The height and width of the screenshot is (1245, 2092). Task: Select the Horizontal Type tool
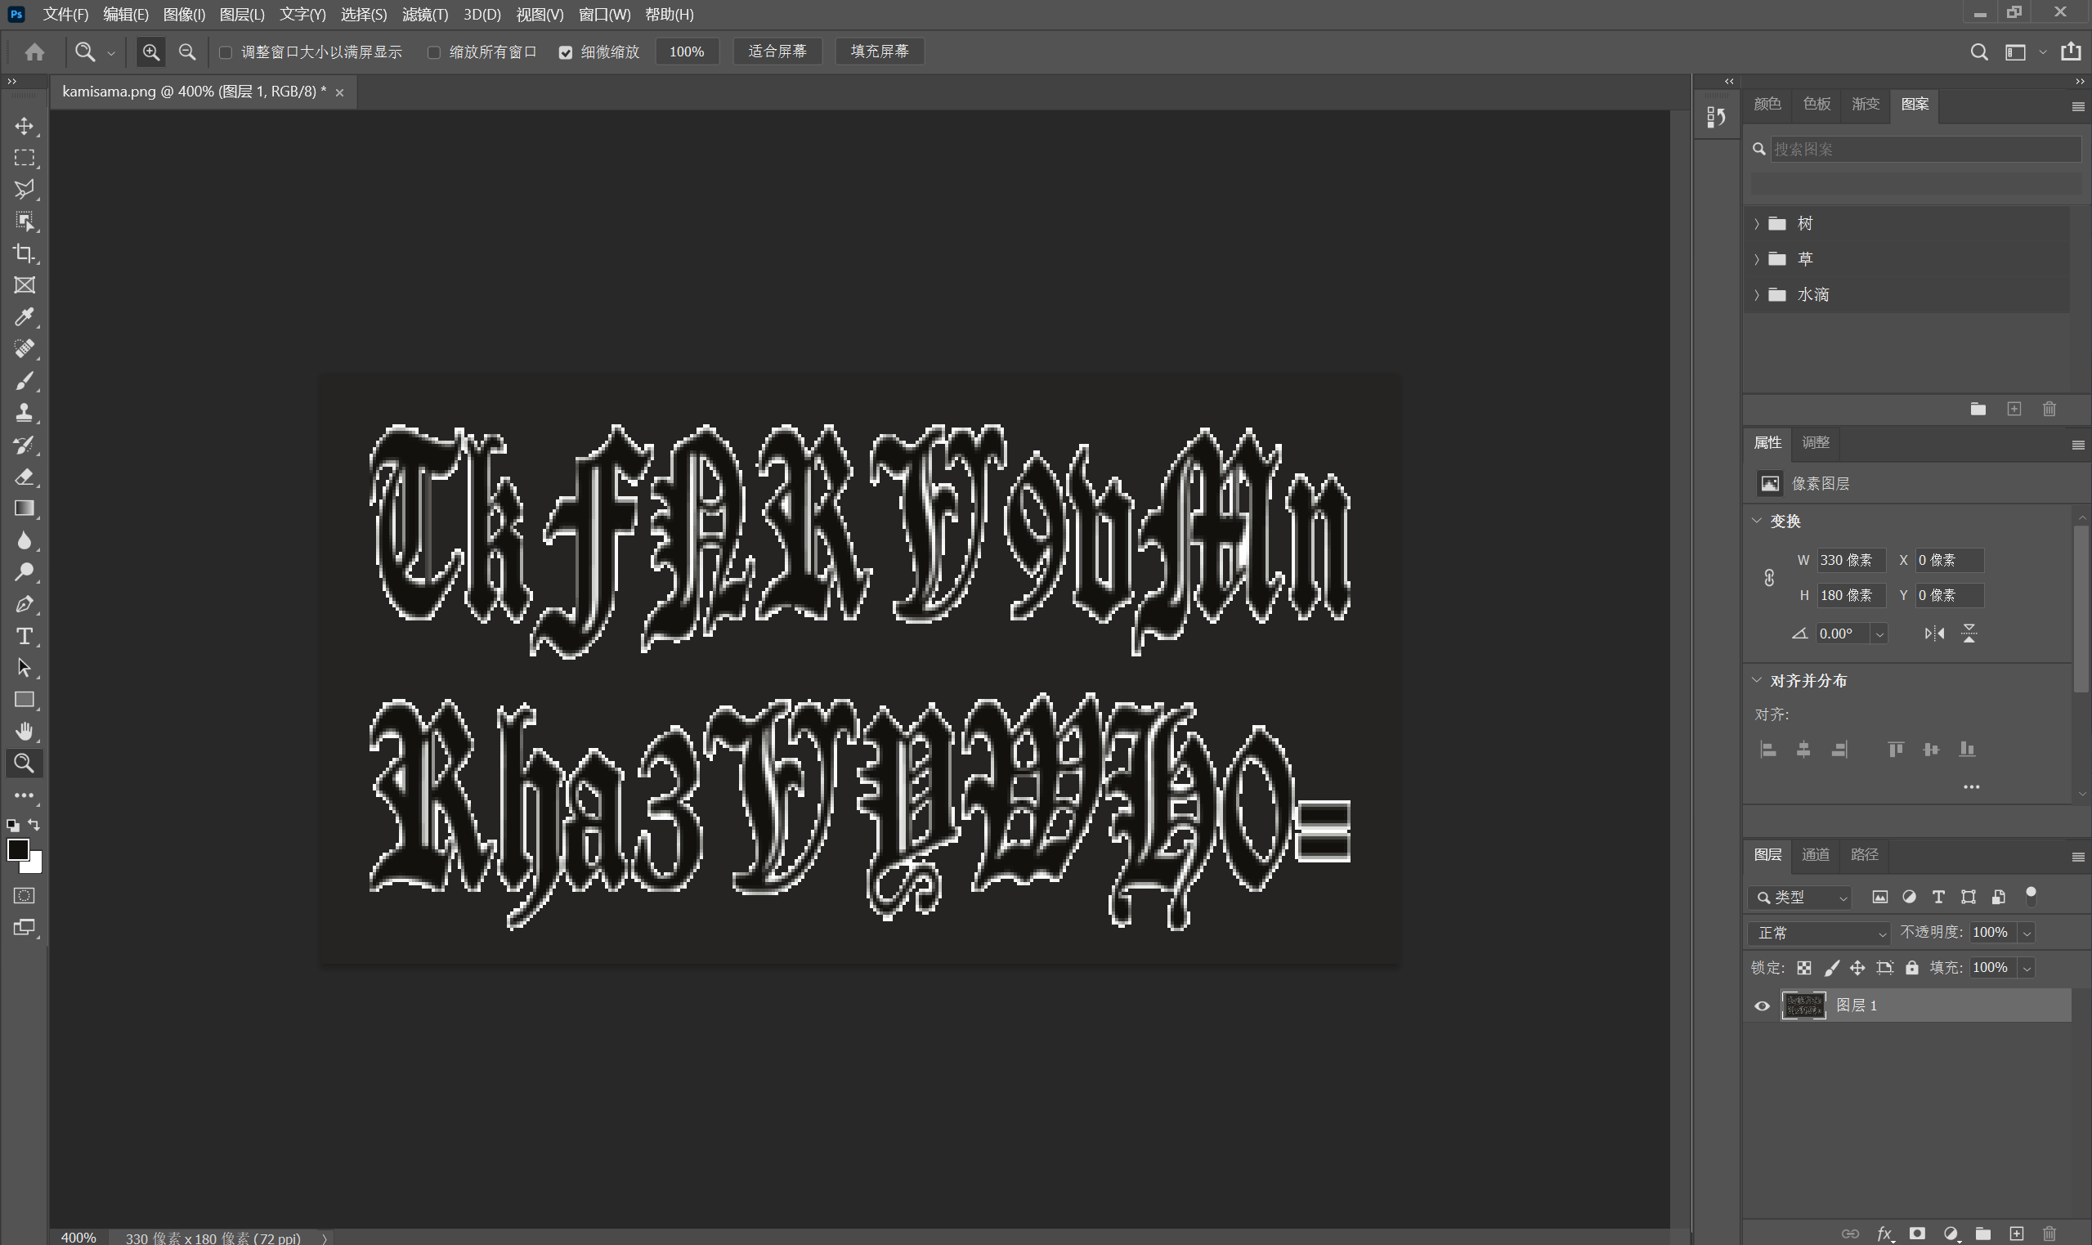point(25,636)
